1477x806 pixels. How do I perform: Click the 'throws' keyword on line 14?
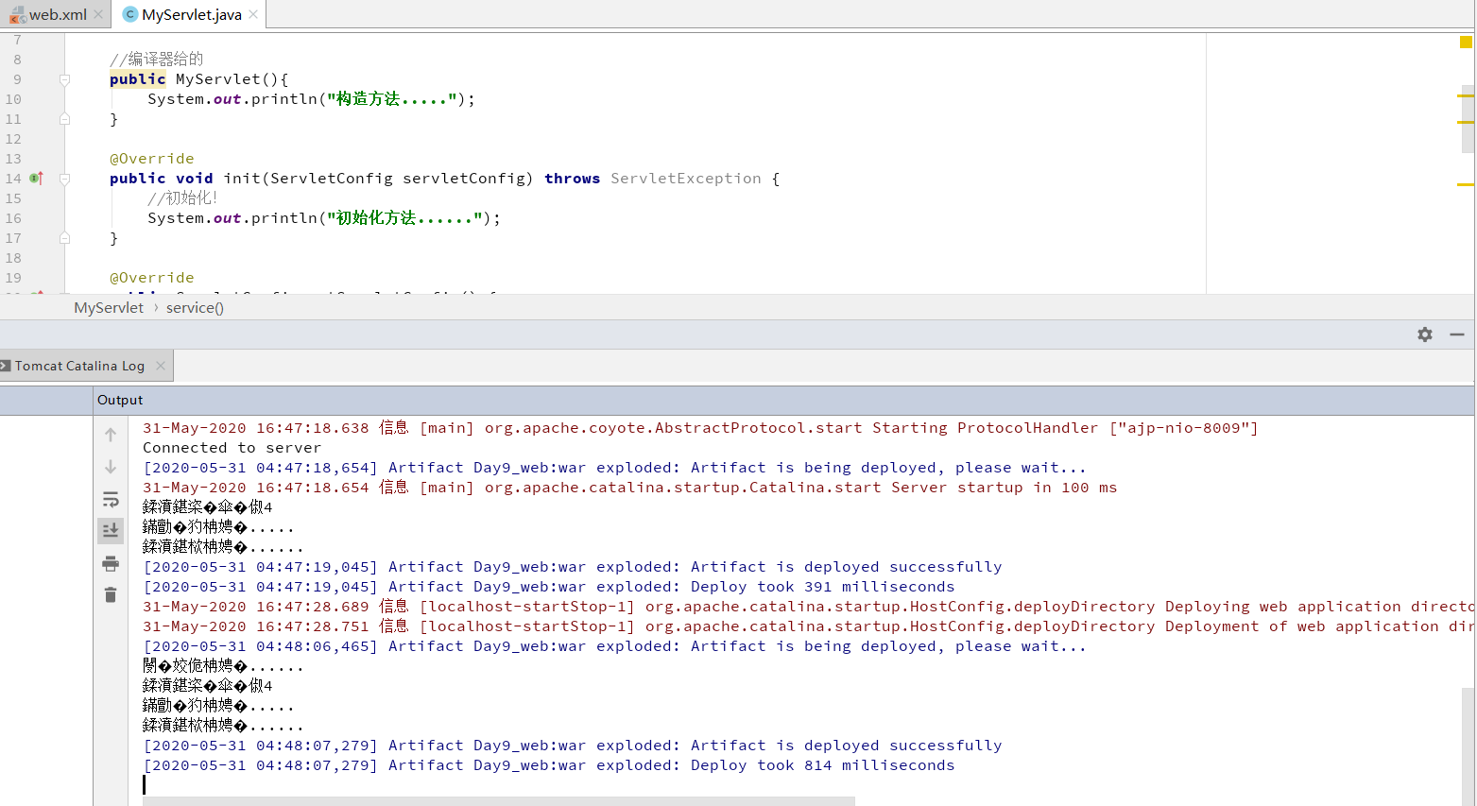573,179
